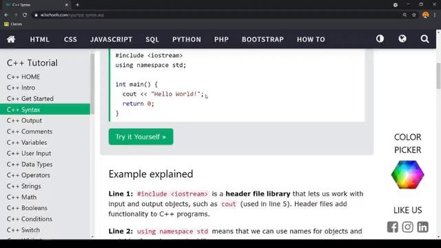441x248 pixels.
Task: Click the 'Example explained' heading
Action: point(151,174)
